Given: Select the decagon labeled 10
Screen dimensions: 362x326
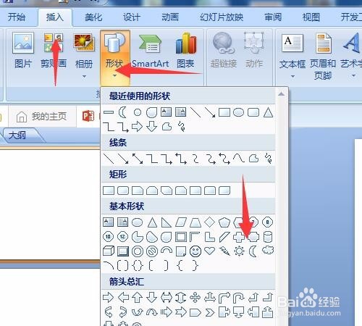Looking at the screenshot, I should tap(108, 237).
